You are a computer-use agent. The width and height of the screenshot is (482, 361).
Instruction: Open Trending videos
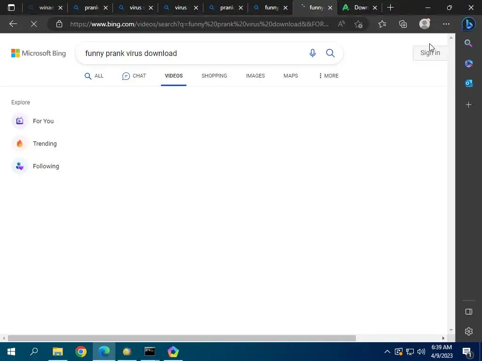click(x=34, y=144)
